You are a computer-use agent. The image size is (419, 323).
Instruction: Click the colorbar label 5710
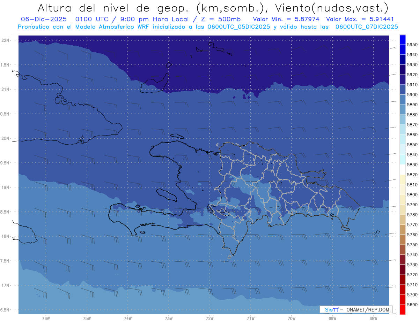point(412,285)
